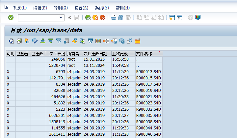Click the X in R900044.S4D row

(x=8, y=128)
